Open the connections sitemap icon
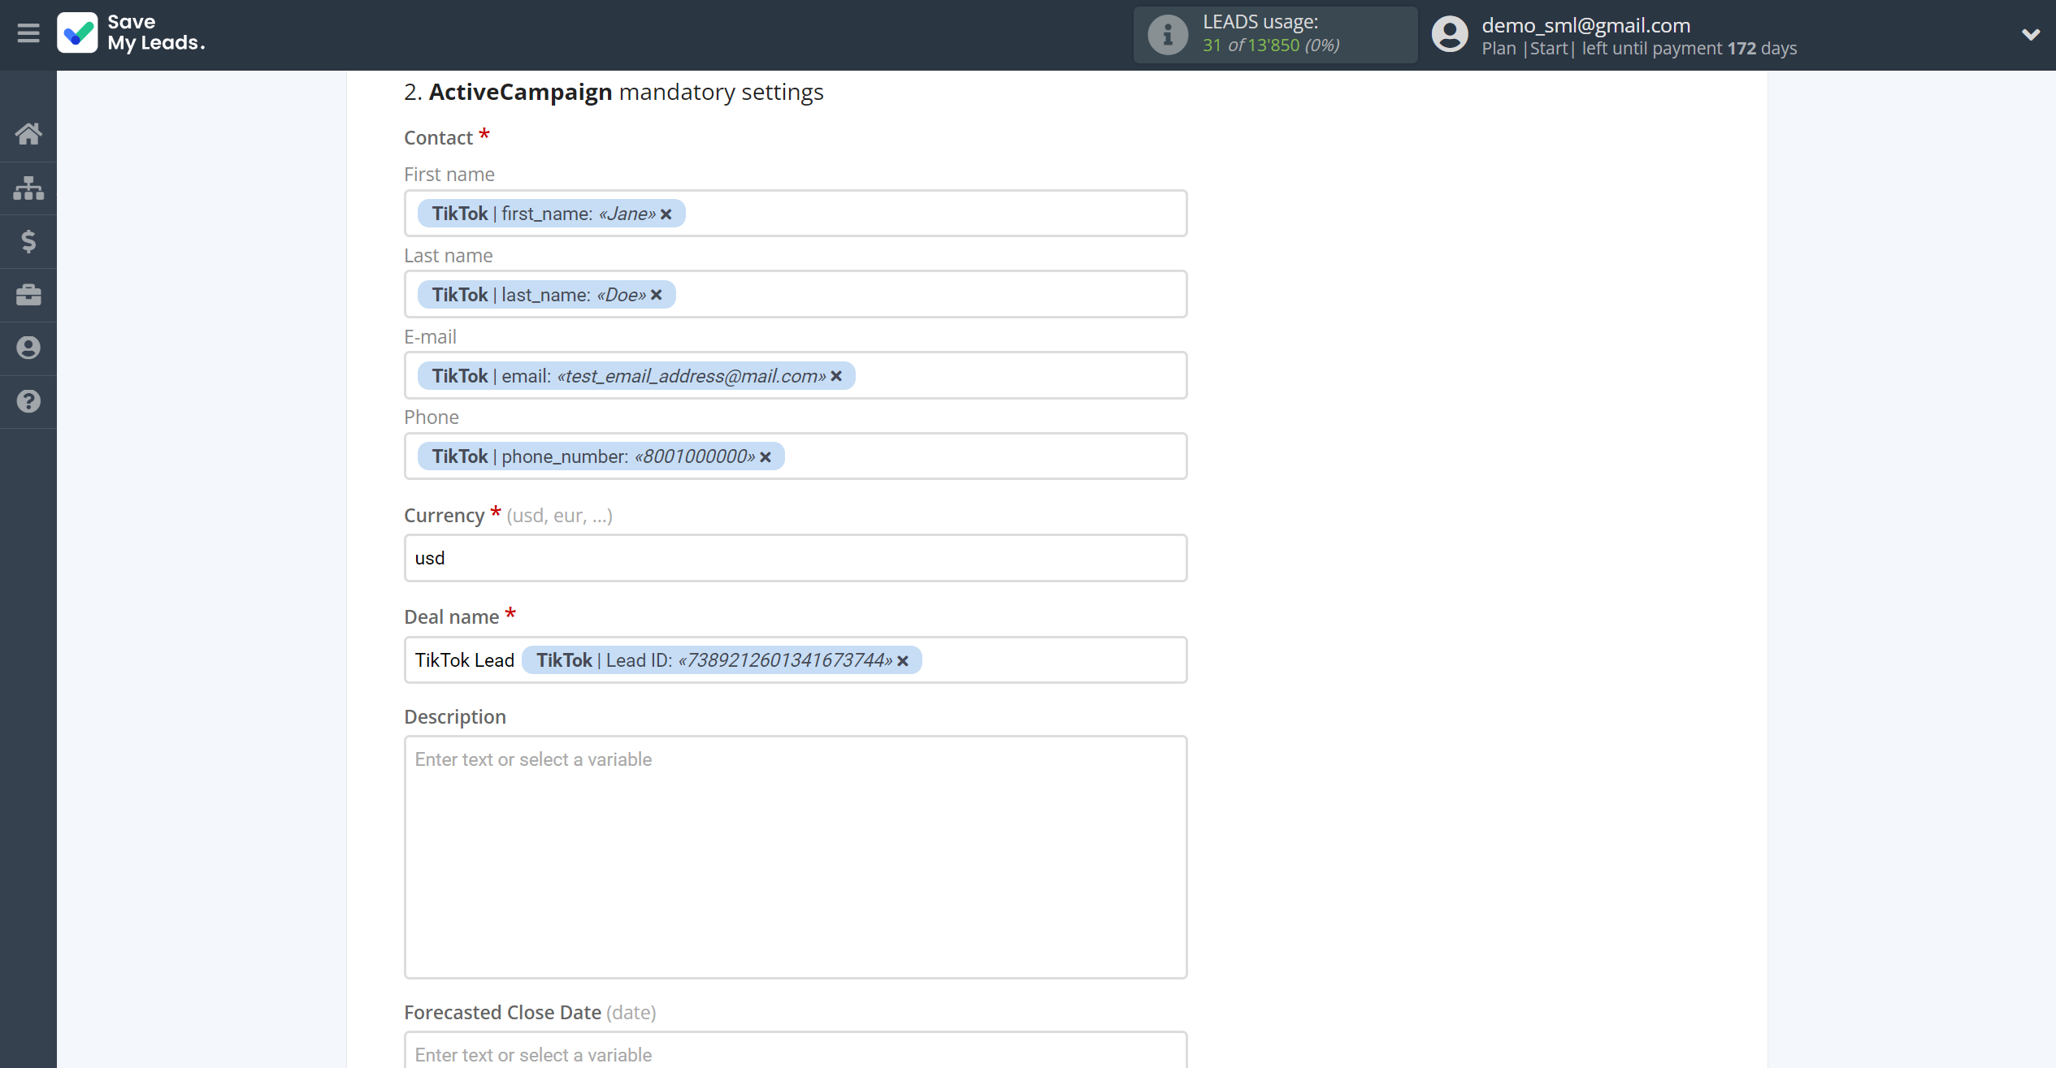2056x1068 pixels. click(x=28, y=188)
